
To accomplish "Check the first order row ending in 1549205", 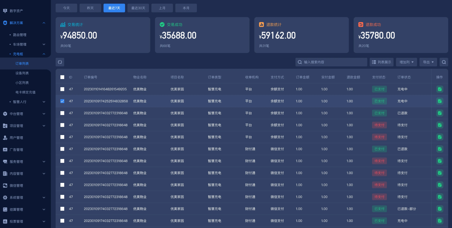I will point(62,89).
